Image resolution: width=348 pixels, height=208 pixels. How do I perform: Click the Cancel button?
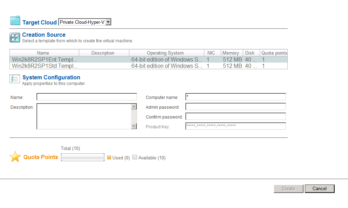point(320,189)
